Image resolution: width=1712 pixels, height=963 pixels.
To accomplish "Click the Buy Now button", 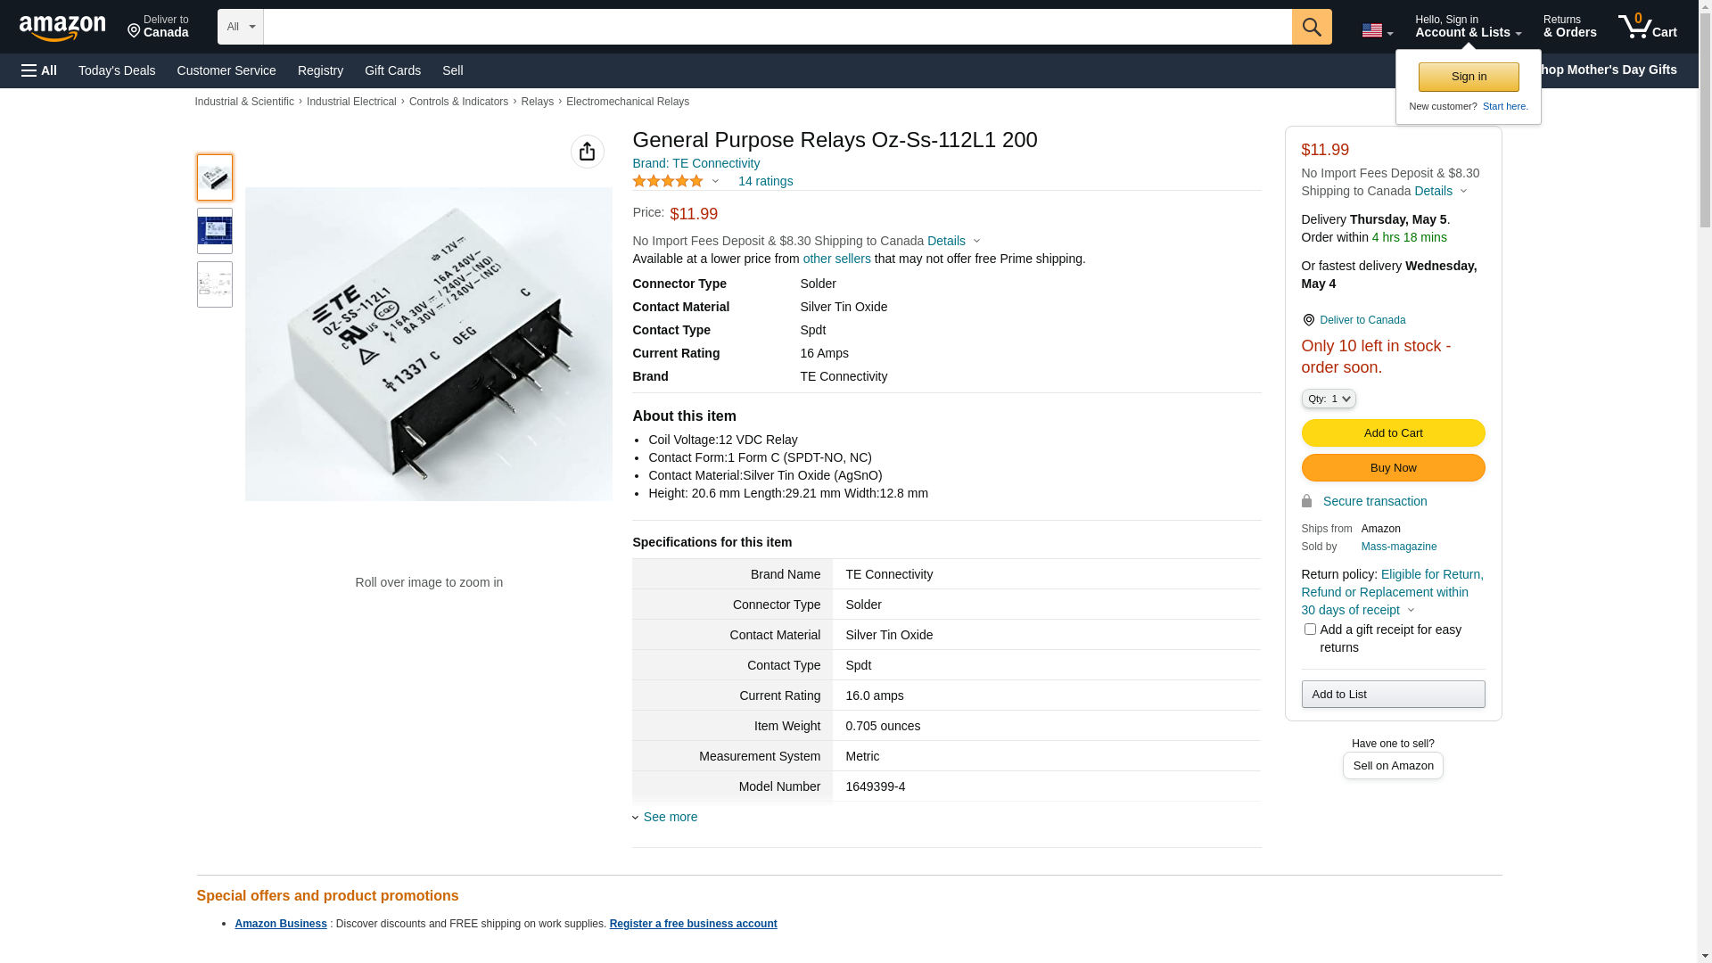I will click(1392, 468).
